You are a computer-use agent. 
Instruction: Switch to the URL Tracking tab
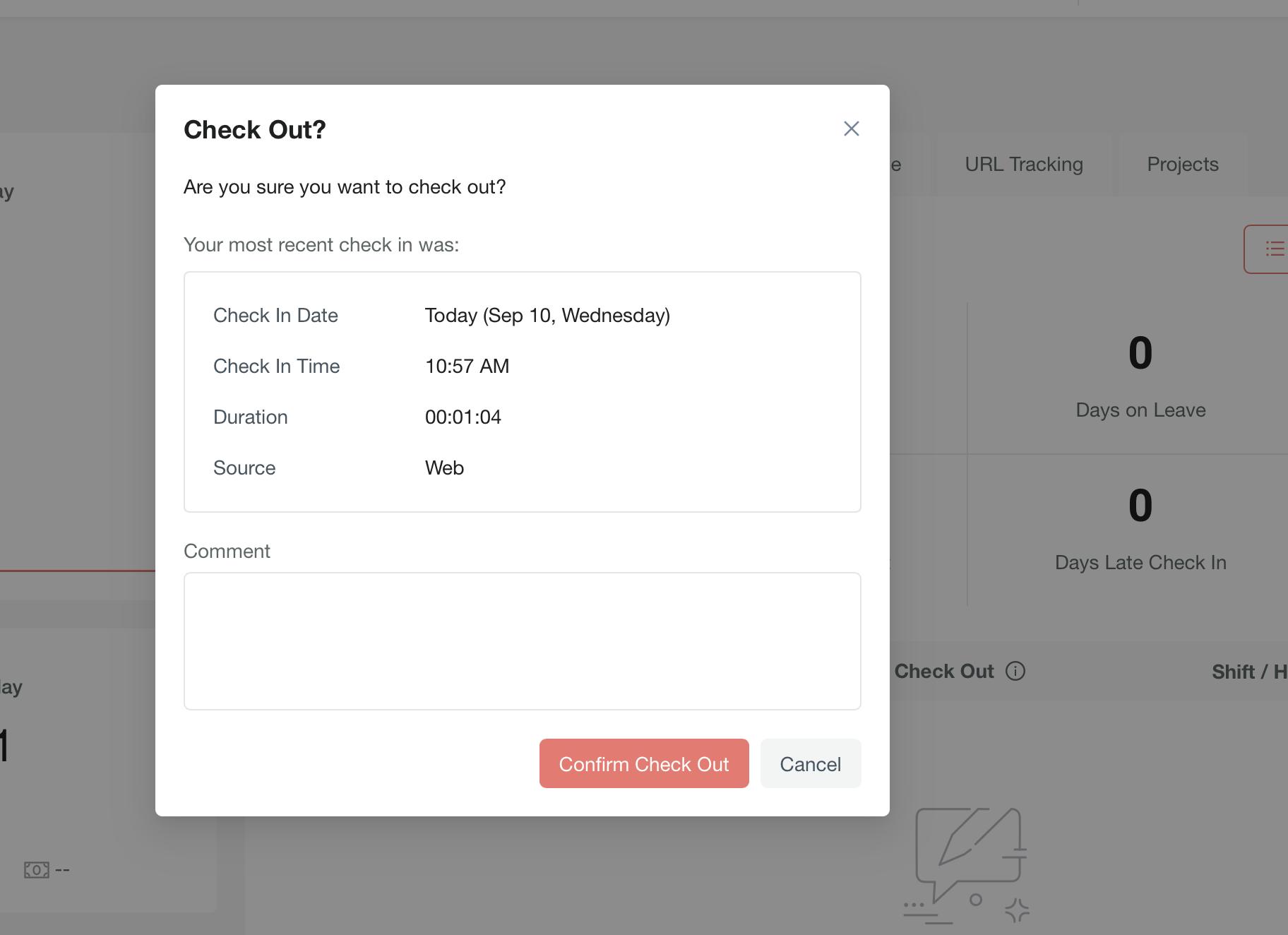pyautogui.click(x=1023, y=165)
